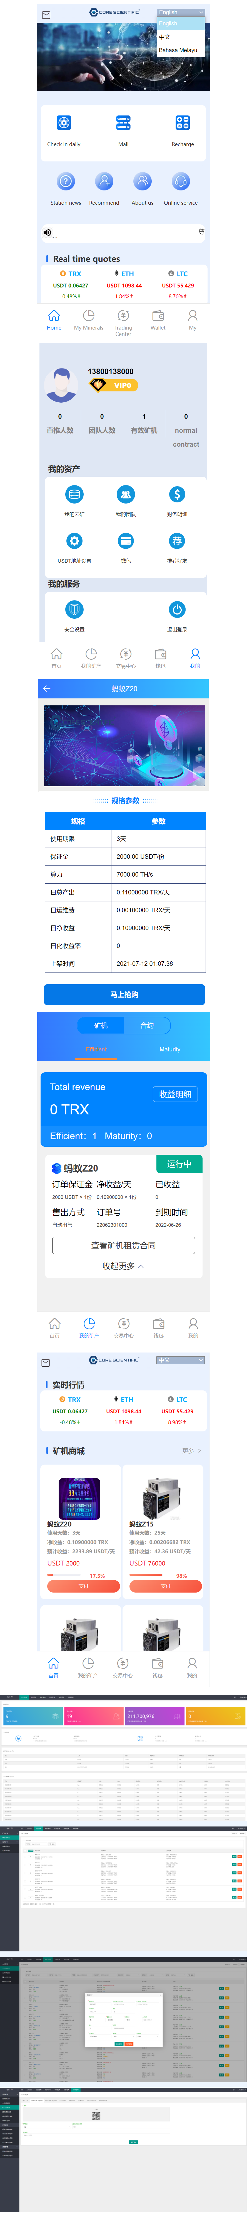The width and height of the screenshot is (247, 2221).
Task: Open the Trading Center tab
Action: click(123, 319)
